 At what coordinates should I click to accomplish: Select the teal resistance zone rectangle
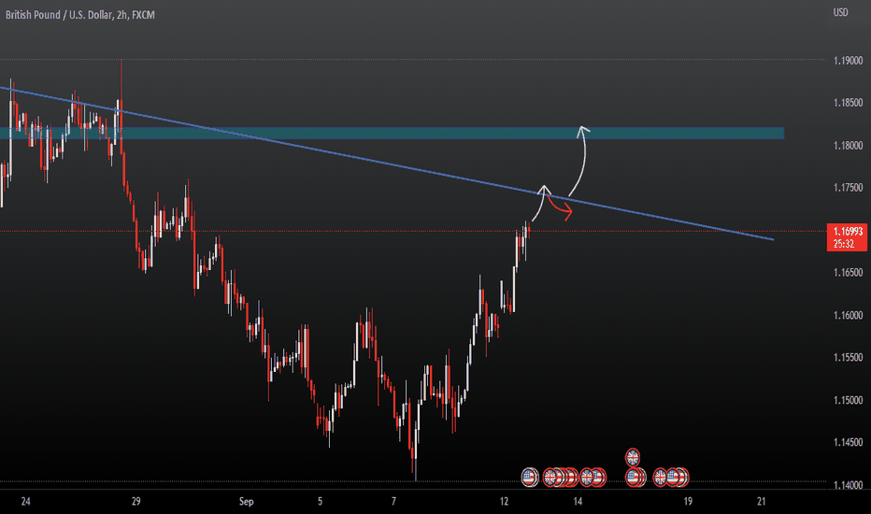(x=393, y=133)
